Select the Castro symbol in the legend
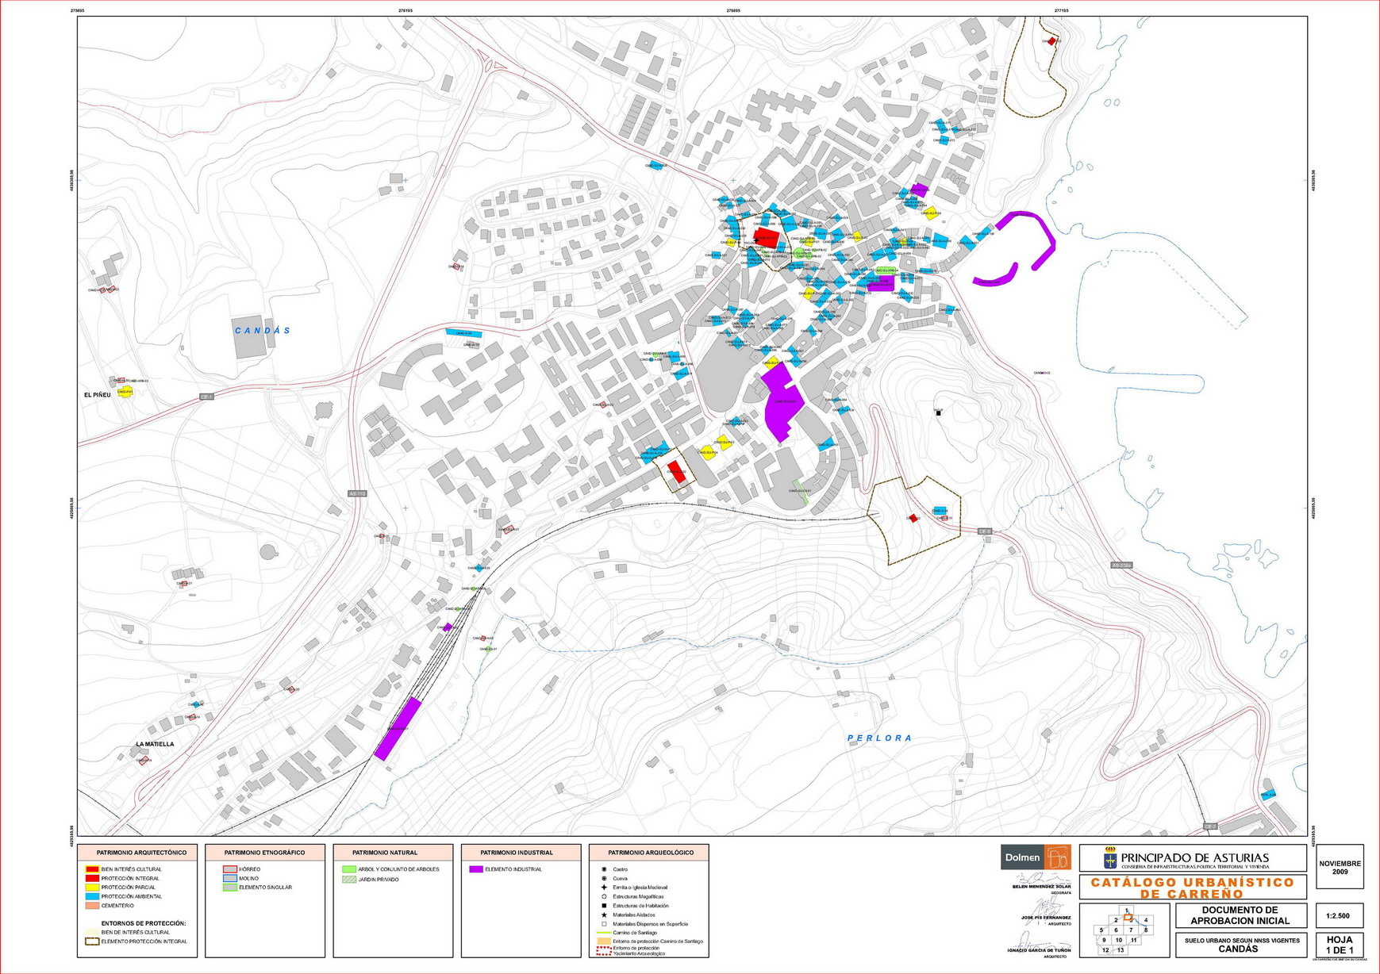Screen dimensions: 1380x974 [604, 869]
